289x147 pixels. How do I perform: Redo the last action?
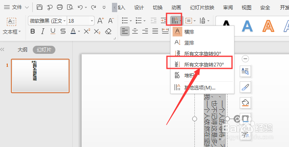(x=94, y=7)
